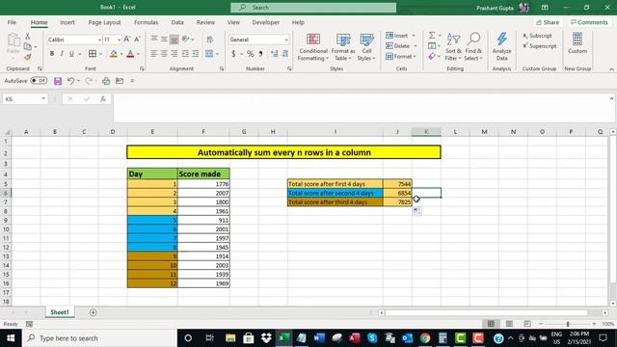Screen dimensions: 617x347
Task: Toggle italic formatting
Action: [x=62, y=54]
